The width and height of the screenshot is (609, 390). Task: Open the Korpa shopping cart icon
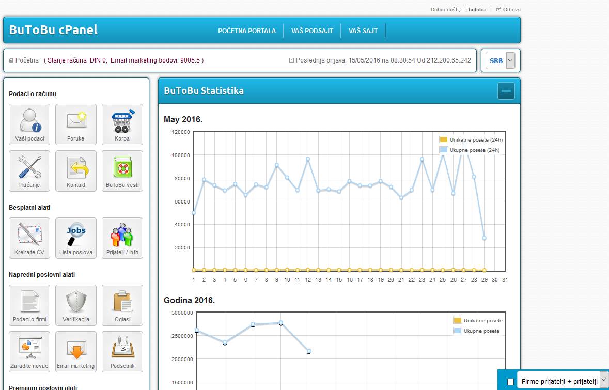(x=122, y=124)
